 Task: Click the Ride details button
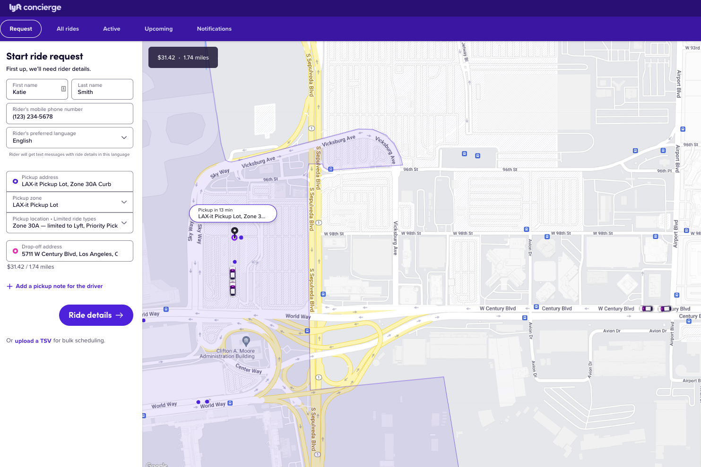[x=96, y=315]
